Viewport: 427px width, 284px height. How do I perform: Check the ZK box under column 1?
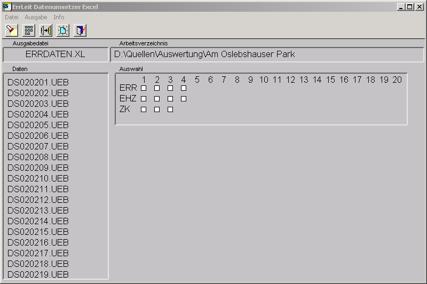144,109
